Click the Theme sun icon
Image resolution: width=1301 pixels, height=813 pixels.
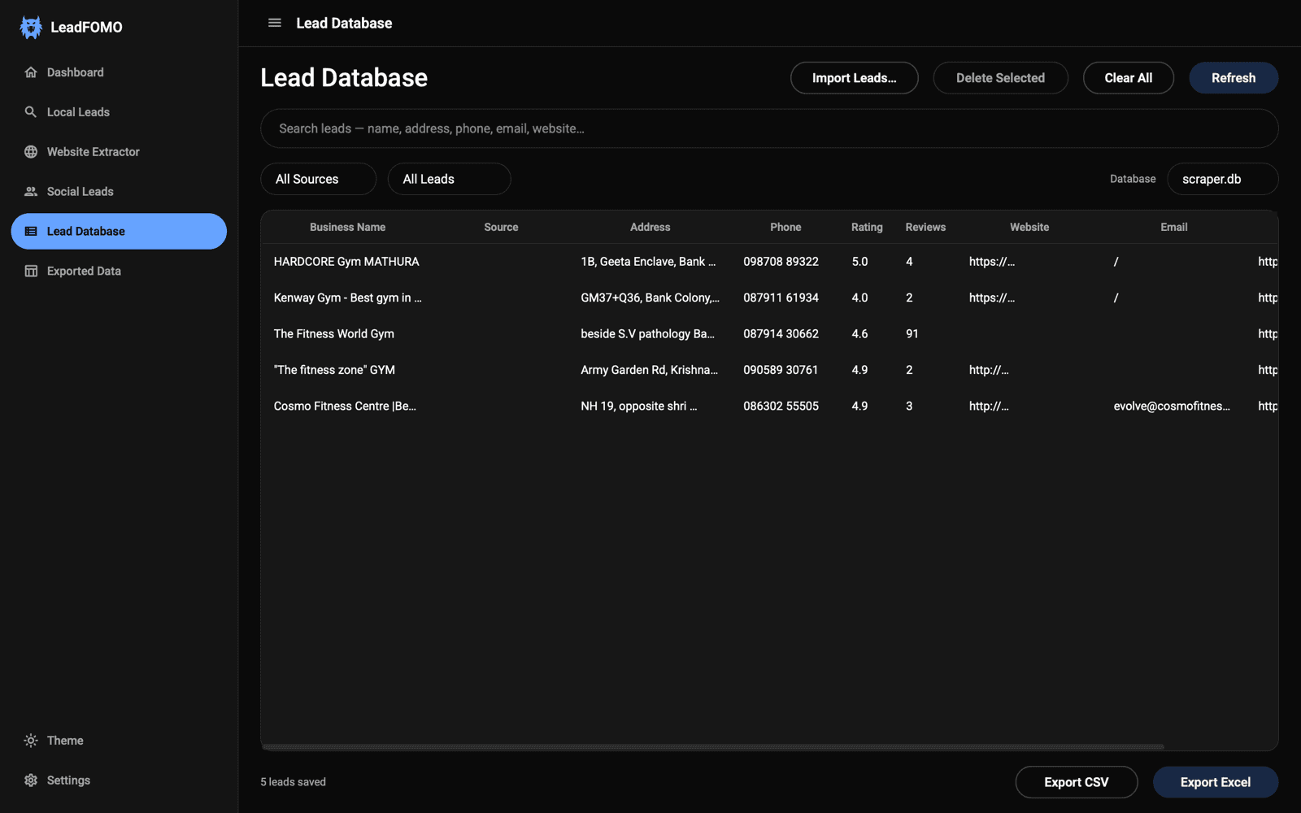pyautogui.click(x=31, y=741)
